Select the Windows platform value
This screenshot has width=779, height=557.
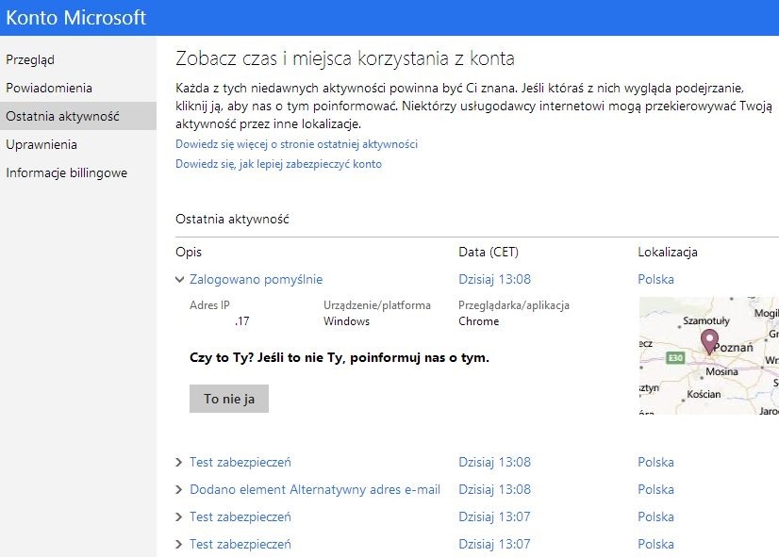click(346, 321)
